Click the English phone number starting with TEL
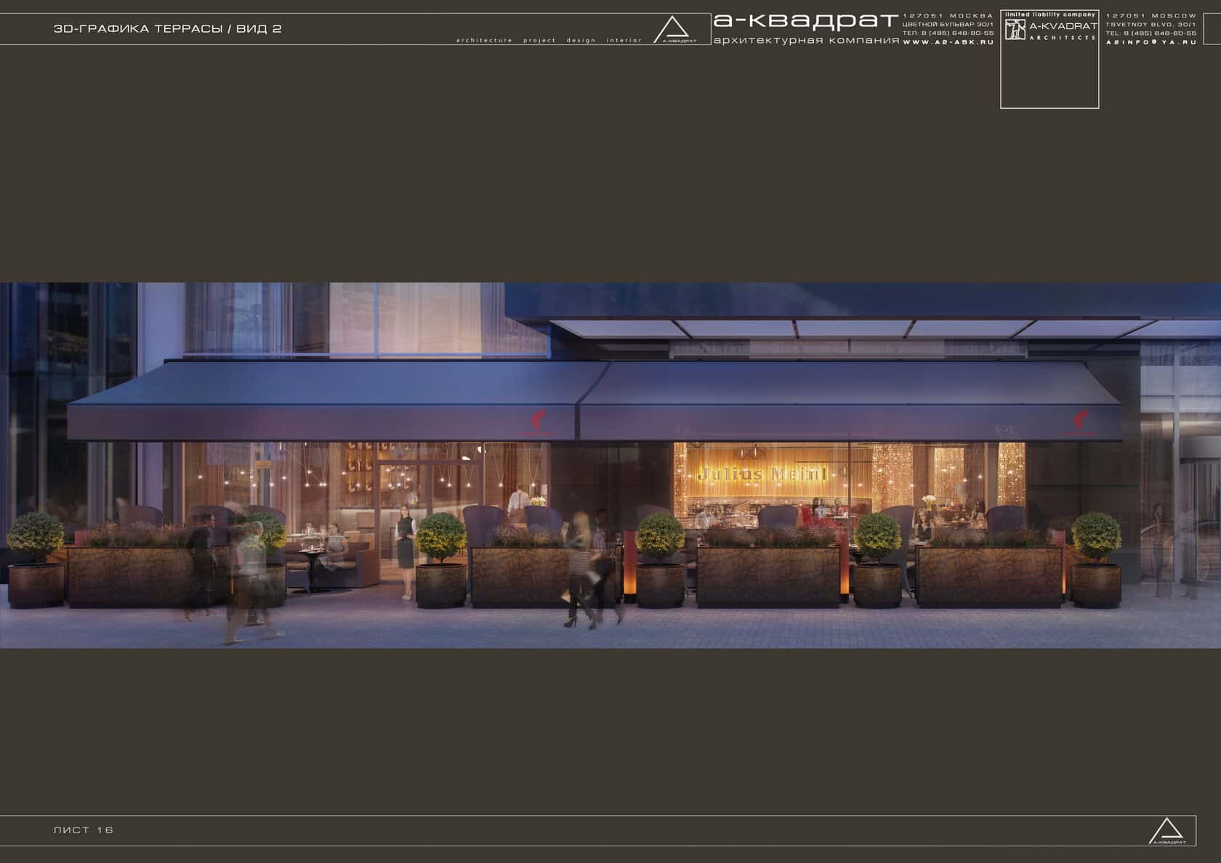Image resolution: width=1221 pixels, height=863 pixels. [1151, 33]
